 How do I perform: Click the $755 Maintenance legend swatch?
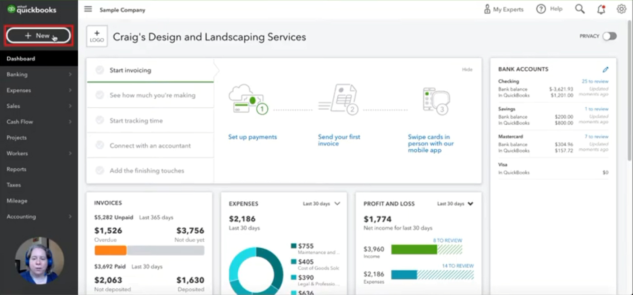pyautogui.click(x=294, y=246)
